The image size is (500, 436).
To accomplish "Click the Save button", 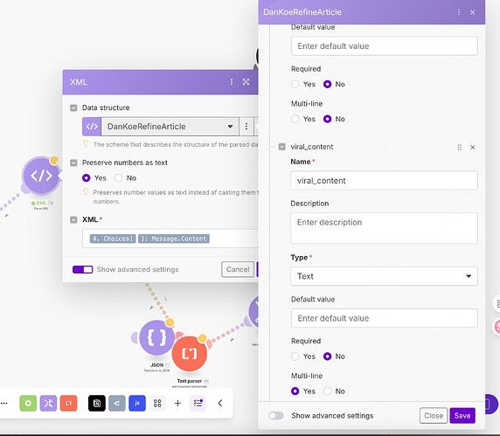I will point(462,416).
